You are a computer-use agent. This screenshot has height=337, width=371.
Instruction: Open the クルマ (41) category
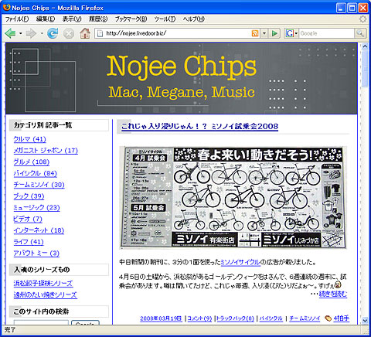click(x=29, y=139)
